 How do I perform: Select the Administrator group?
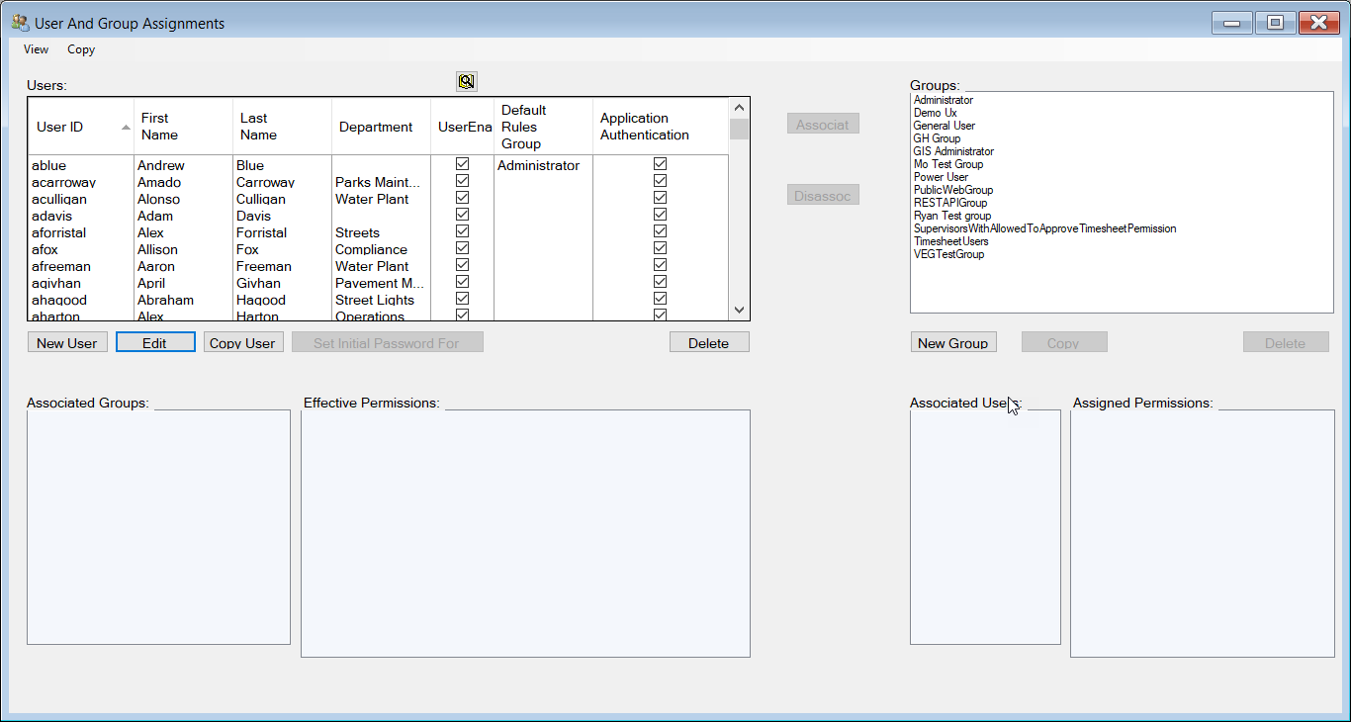[943, 100]
